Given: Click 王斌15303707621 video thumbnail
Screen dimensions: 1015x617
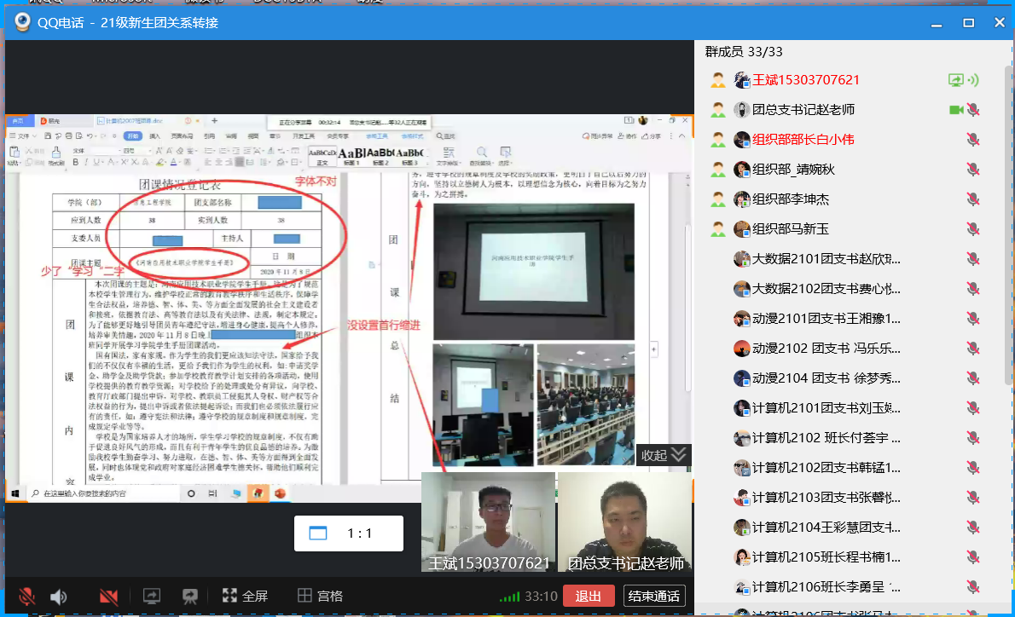Looking at the screenshot, I should click(488, 520).
